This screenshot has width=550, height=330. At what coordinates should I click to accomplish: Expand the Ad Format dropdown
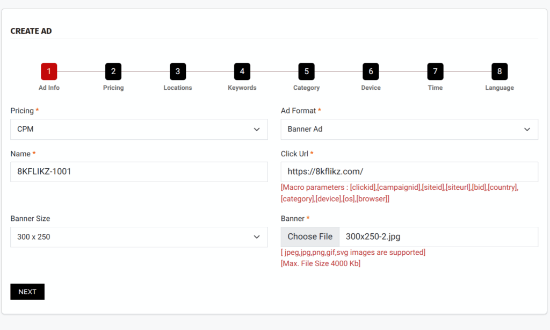409,130
